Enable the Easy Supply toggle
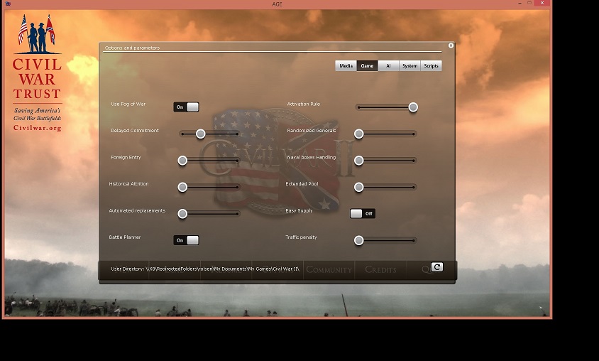 [363, 213]
